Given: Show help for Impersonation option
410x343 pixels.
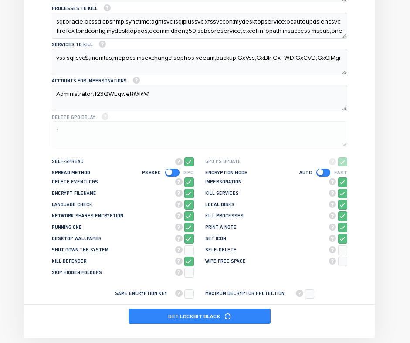Looking at the screenshot, I should (x=332, y=182).
